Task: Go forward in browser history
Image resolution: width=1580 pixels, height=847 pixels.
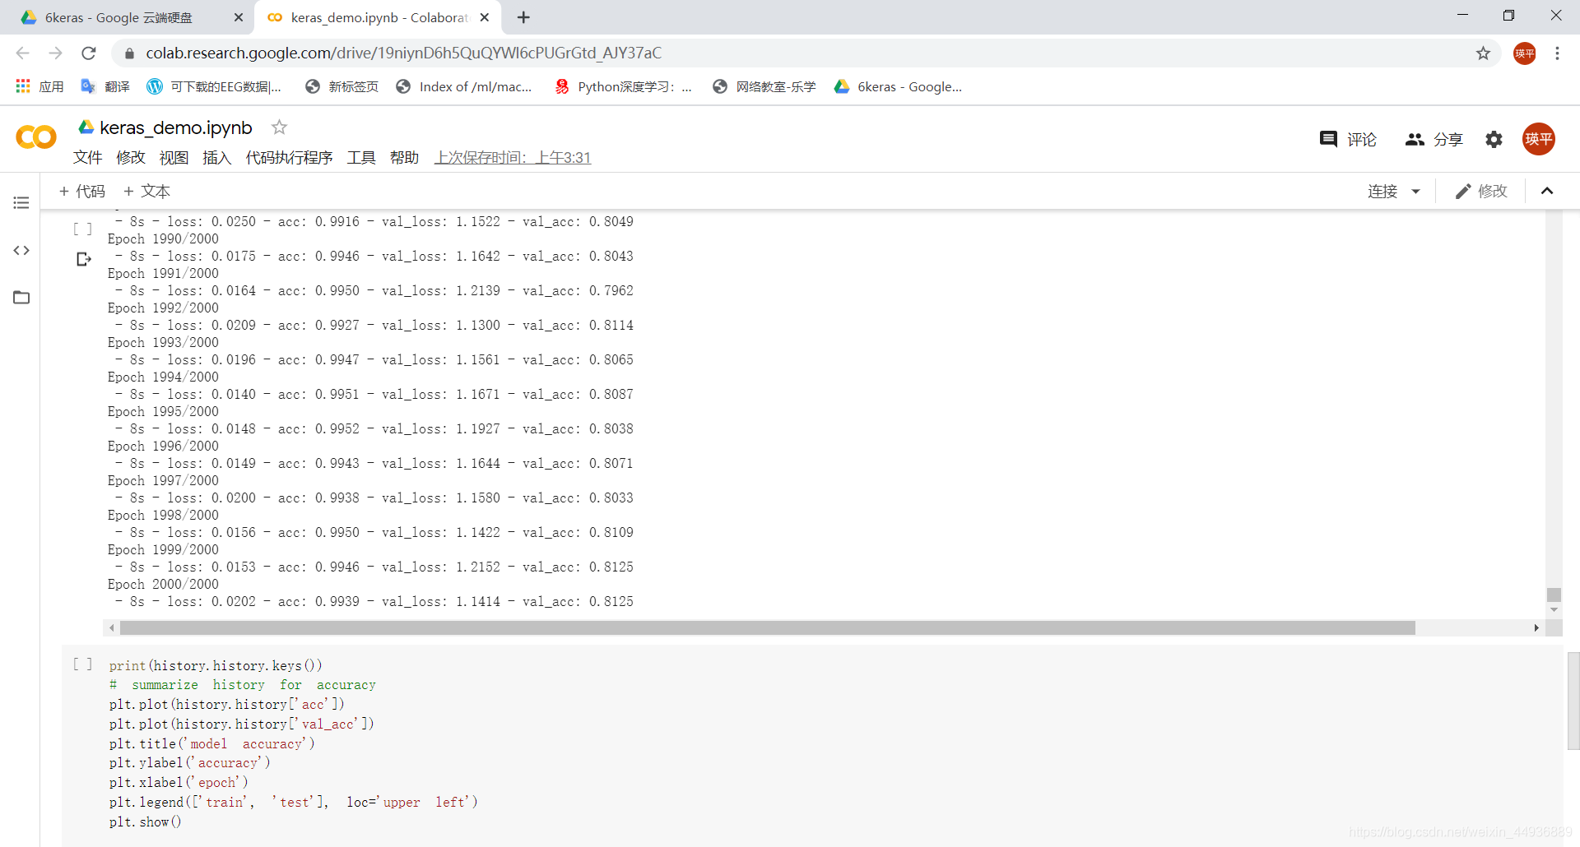Action: pos(55,53)
